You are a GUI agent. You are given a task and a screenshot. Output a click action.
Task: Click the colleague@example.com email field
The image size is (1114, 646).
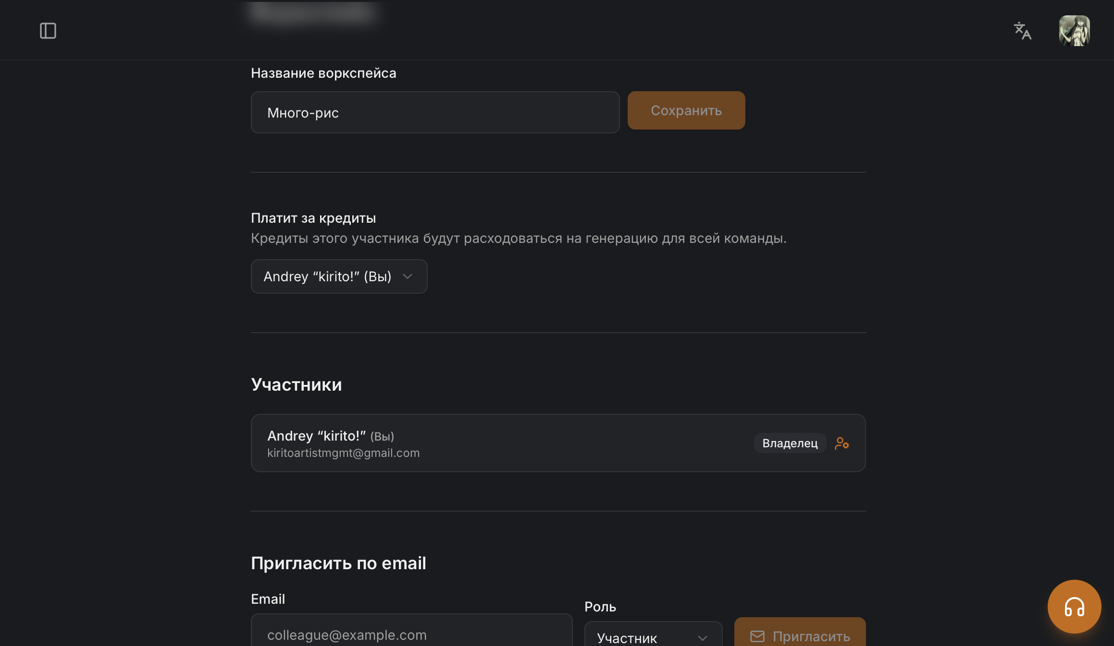click(411, 632)
